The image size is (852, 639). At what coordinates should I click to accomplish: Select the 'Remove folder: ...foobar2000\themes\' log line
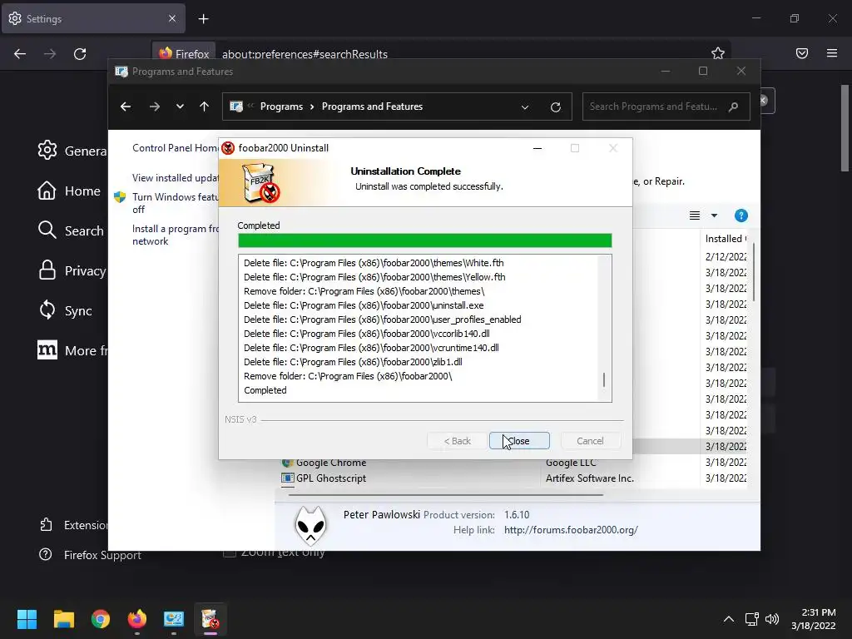point(364,291)
